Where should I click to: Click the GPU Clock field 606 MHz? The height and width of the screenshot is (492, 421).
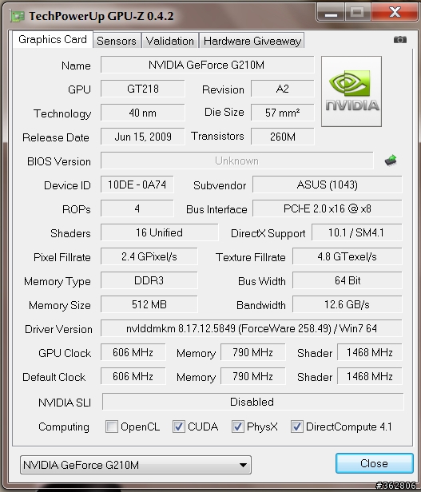133,352
